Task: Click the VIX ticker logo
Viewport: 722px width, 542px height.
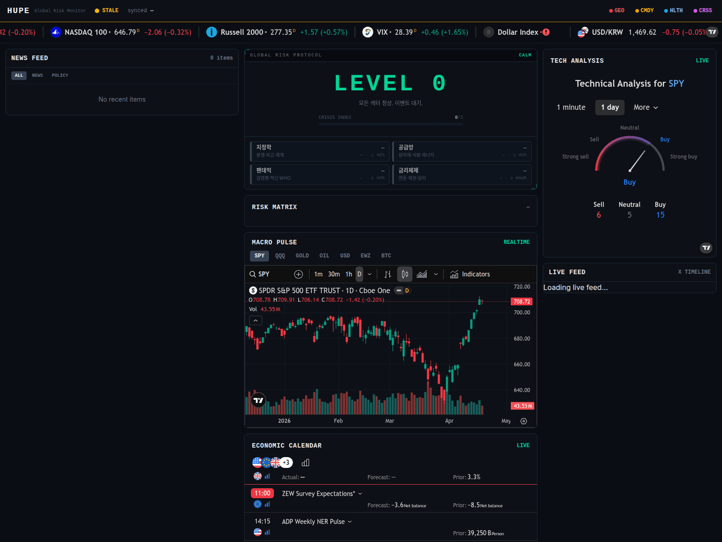Action: (x=368, y=32)
